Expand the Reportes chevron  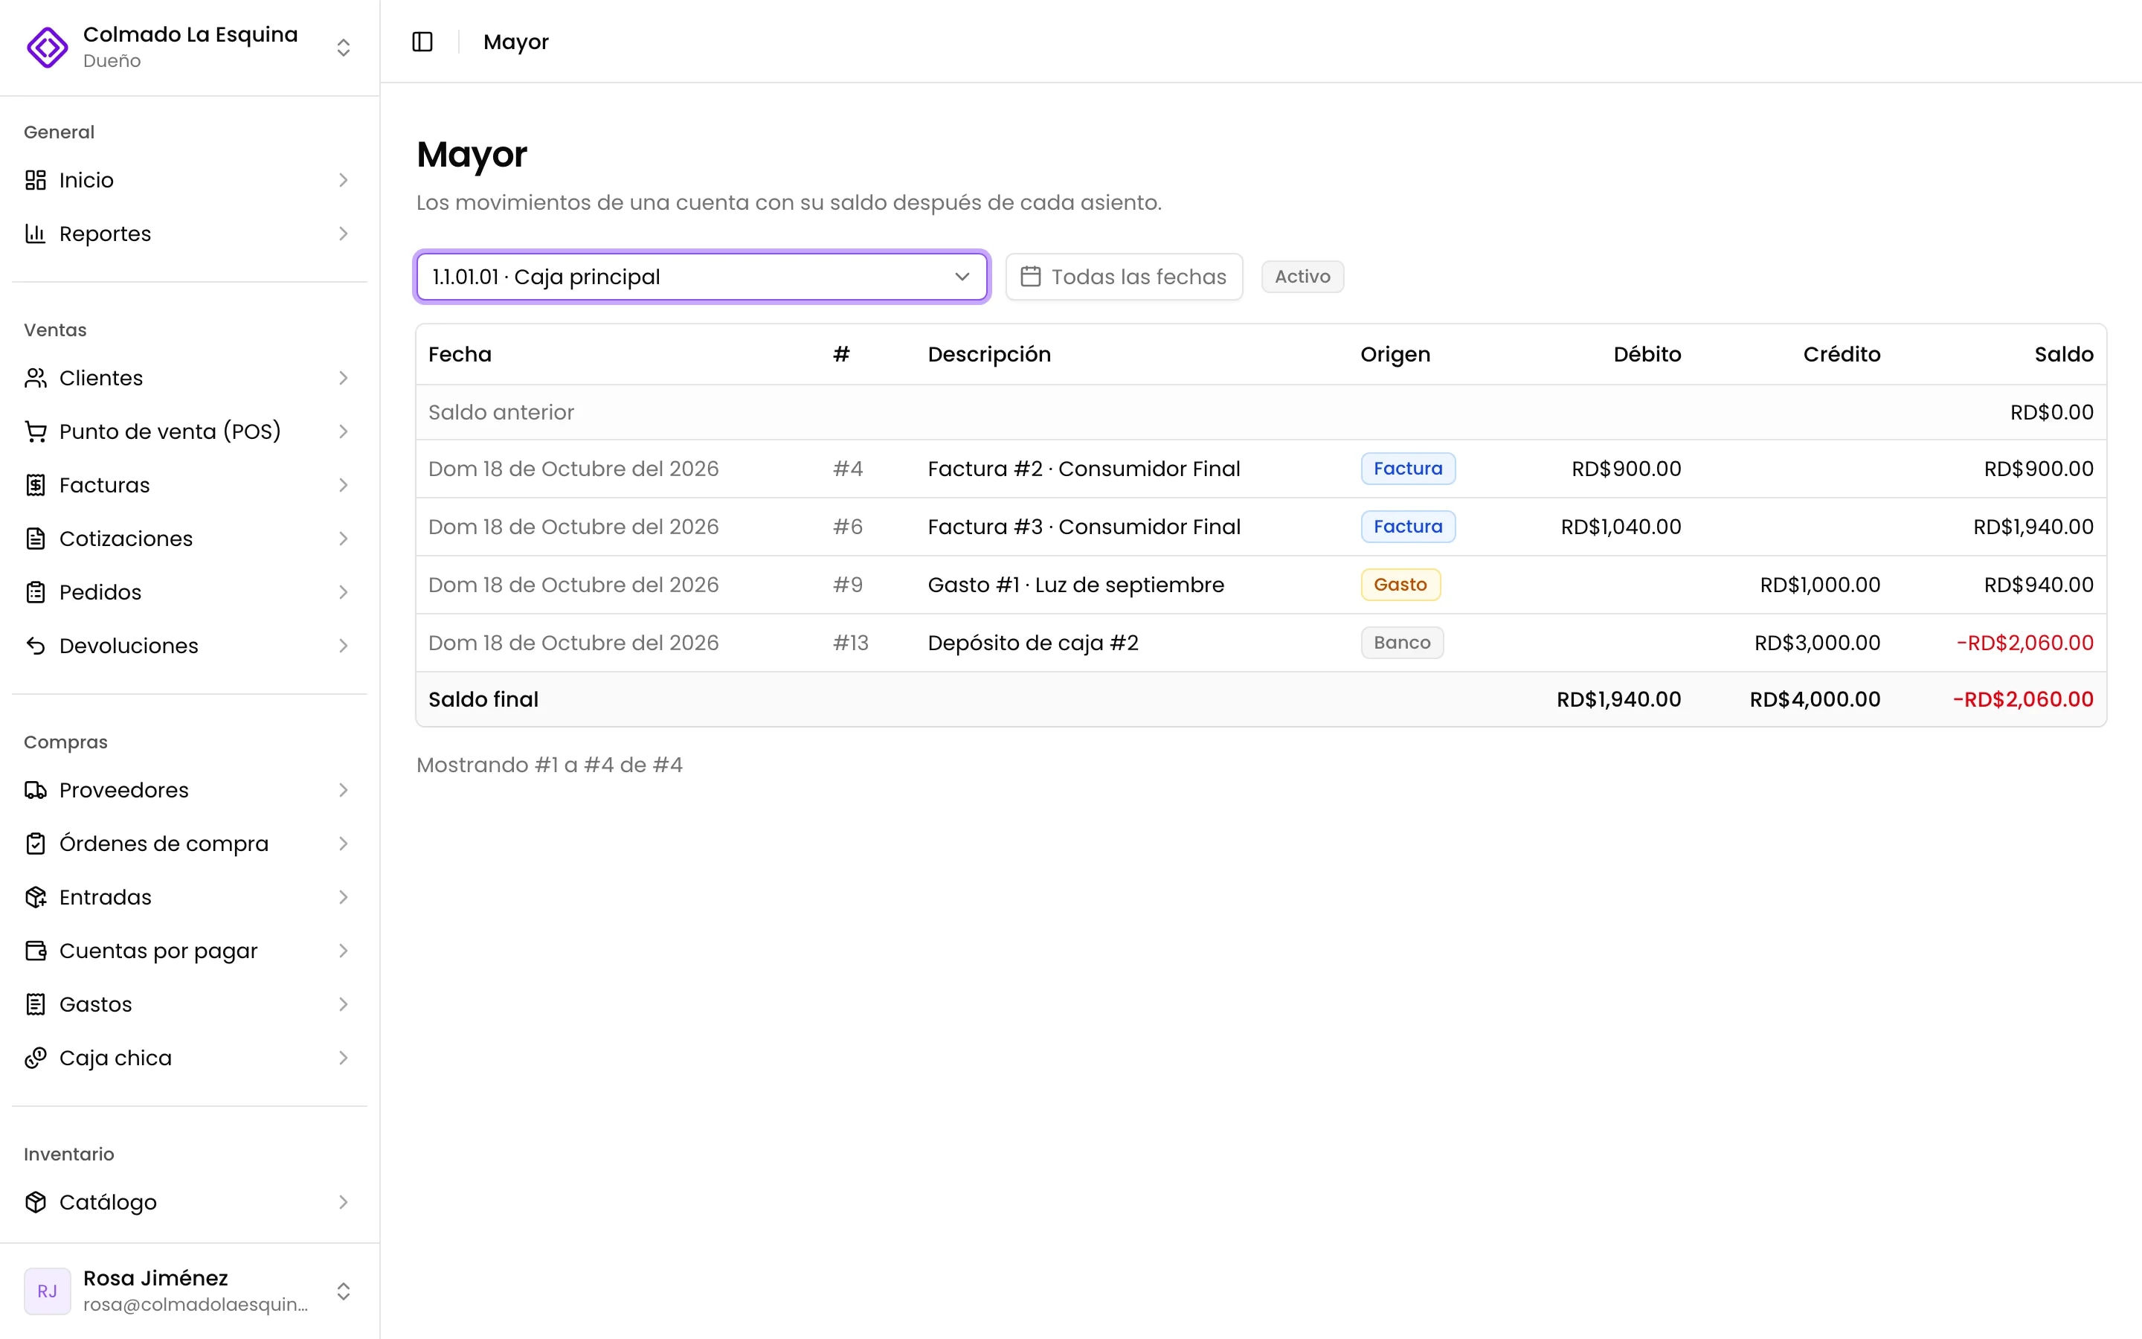click(x=344, y=234)
